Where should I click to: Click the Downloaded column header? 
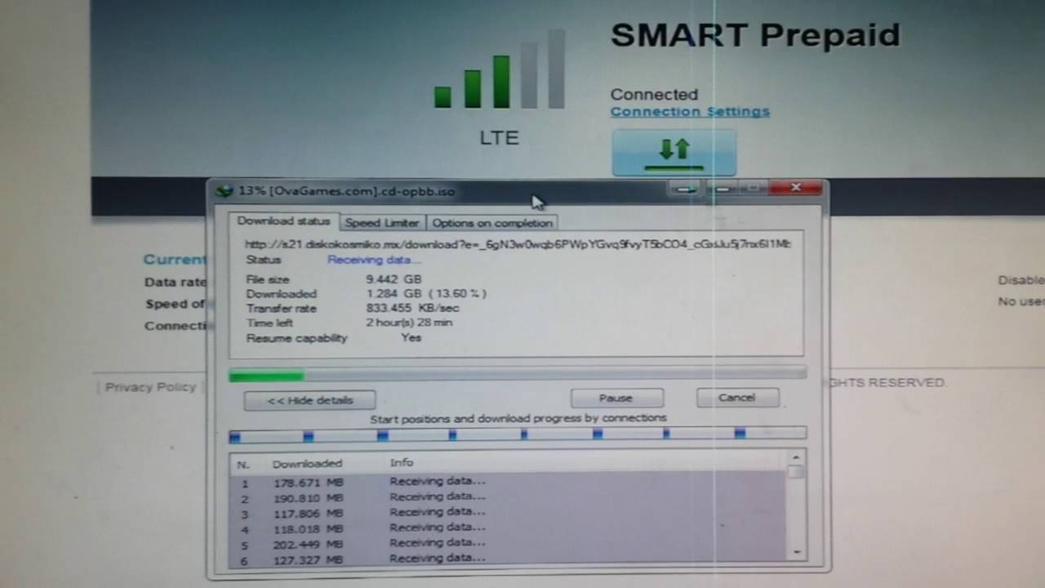(x=307, y=463)
